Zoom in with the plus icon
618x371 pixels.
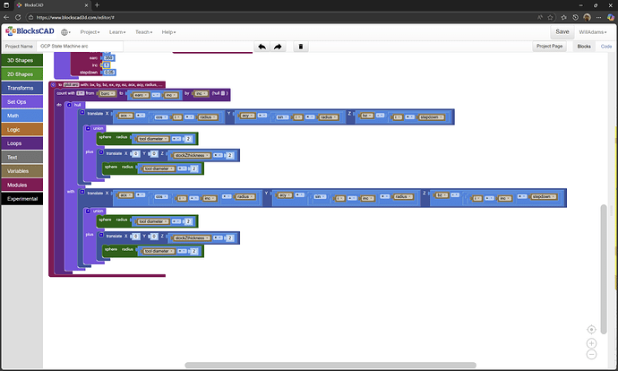tap(592, 343)
